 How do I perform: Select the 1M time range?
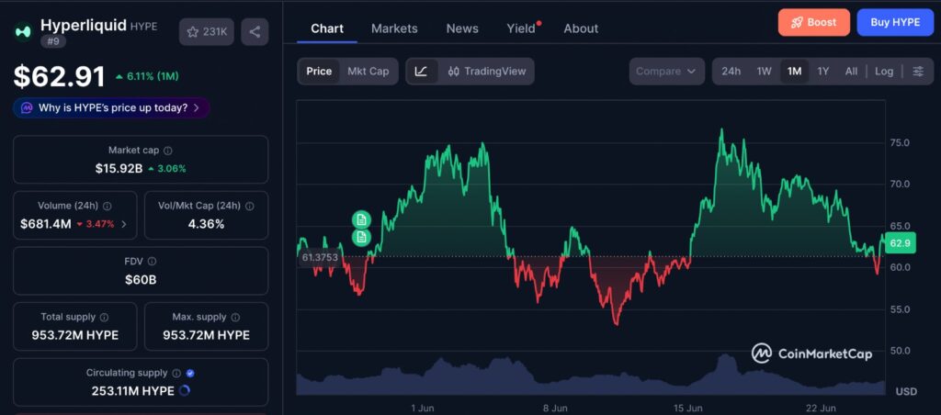point(795,72)
